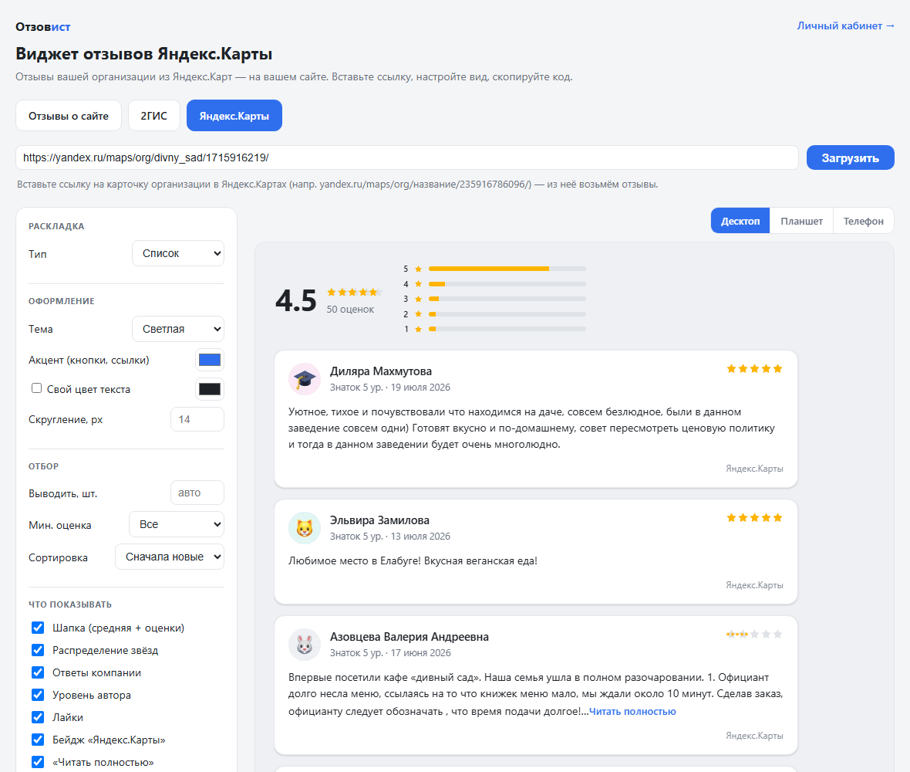Toggle Бейдж «Яндекс.Карты» checkbox

[x=38, y=740]
